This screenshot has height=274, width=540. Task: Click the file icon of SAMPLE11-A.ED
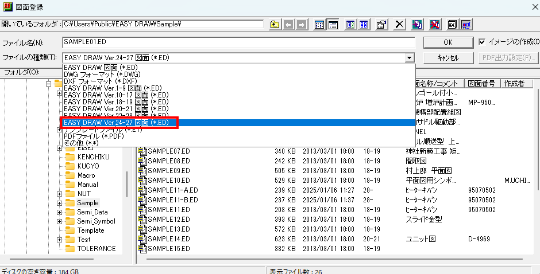(x=142, y=190)
